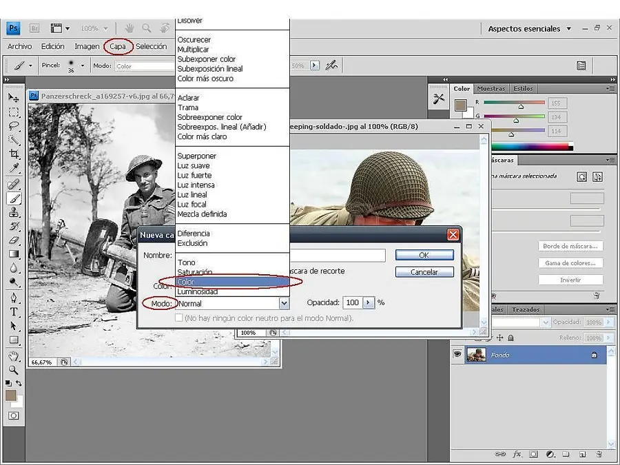Open the Capa menu
The height and width of the screenshot is (465, 620).
pyautogui.click(x=117, y=46)
